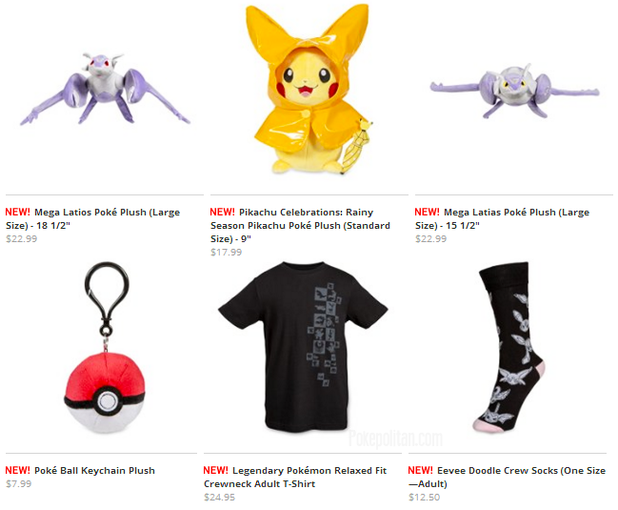618x510 pixels.
Task: Open the Mega Latias plush product image
Action: 515,90
